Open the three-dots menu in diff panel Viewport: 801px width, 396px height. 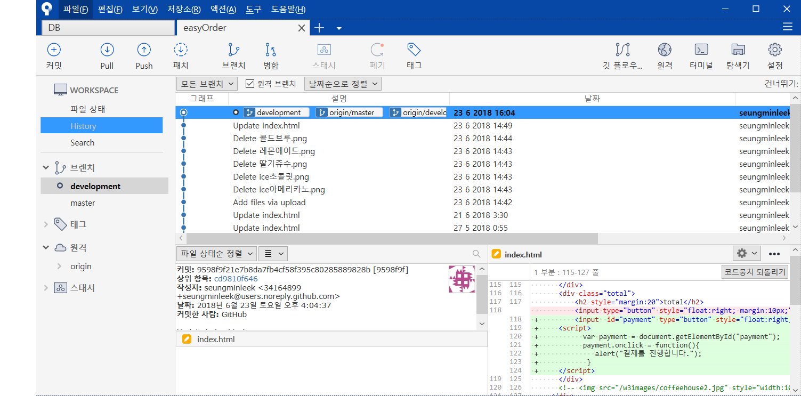(774, 254)
